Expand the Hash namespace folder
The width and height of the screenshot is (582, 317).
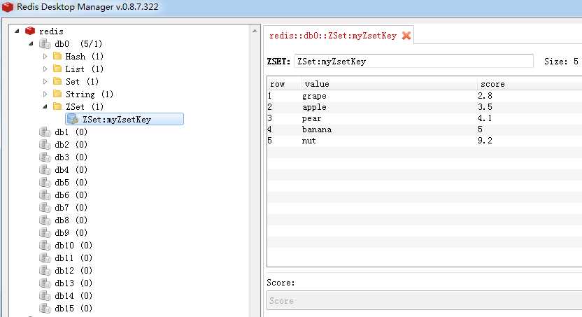pos(45,57)
